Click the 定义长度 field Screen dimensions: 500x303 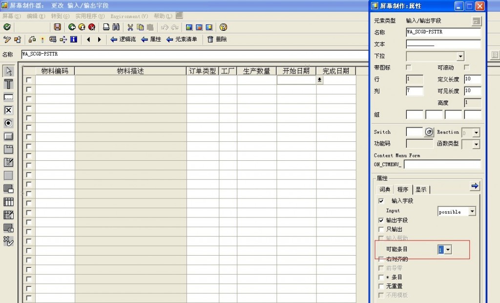coord(473,79)
